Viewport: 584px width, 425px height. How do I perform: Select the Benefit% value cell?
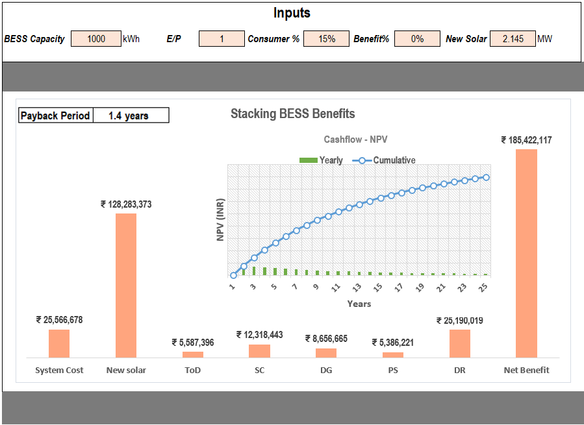click(417, 39)
